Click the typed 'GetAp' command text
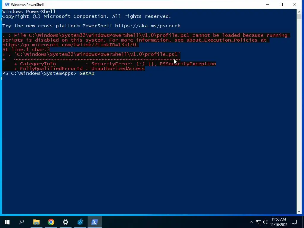This screenshot has height=228, width=304. tap(87, 73)
